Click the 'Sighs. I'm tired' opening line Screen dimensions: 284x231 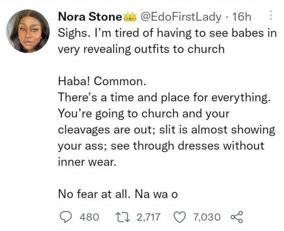(x=166, y=33)
